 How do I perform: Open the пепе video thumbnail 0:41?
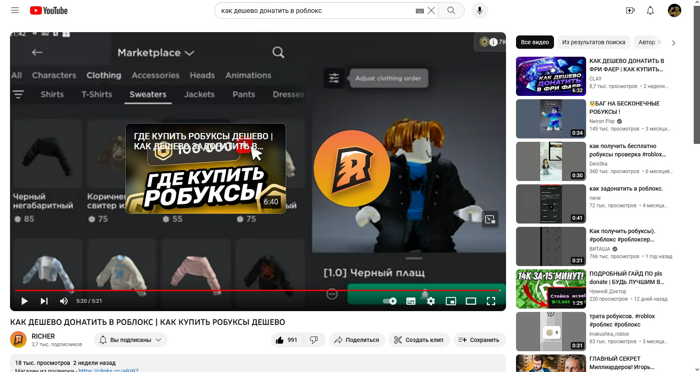tap(551, 204)
